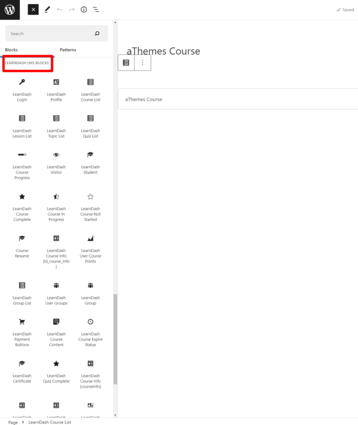Insert the LearnDash Course Expire Status block

[x=91, y=332]
